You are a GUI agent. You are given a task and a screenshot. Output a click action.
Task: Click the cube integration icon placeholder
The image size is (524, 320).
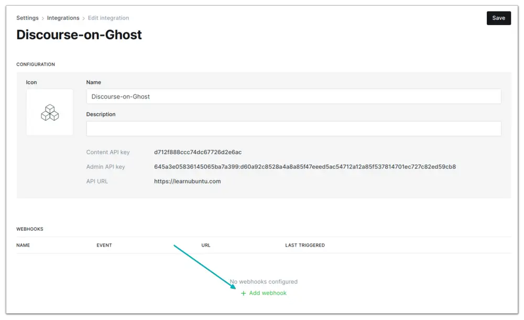coord(49,112)
